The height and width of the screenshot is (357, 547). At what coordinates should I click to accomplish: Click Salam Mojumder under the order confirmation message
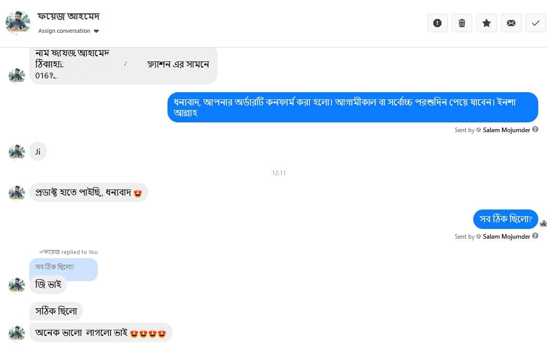[506, 130]
